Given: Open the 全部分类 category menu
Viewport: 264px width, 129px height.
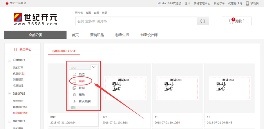Looking at the screenshot, I should [x=35, y=35].
